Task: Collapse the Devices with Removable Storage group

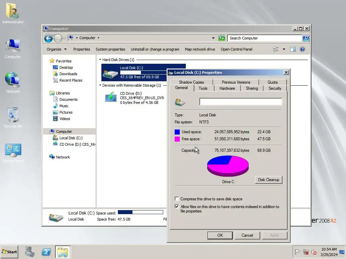Action: tap(100, 85)
